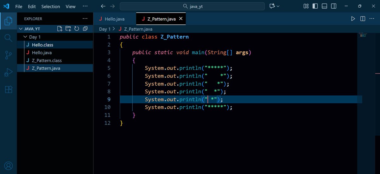Click Z_Pattern.java in the breadcrumb

[x=138, y=29]
